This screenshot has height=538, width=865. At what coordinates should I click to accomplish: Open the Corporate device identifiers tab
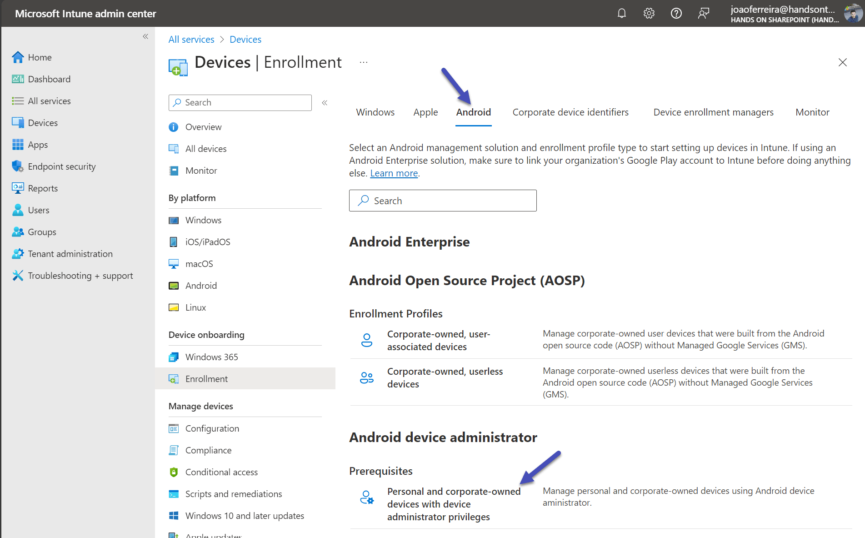570,112
